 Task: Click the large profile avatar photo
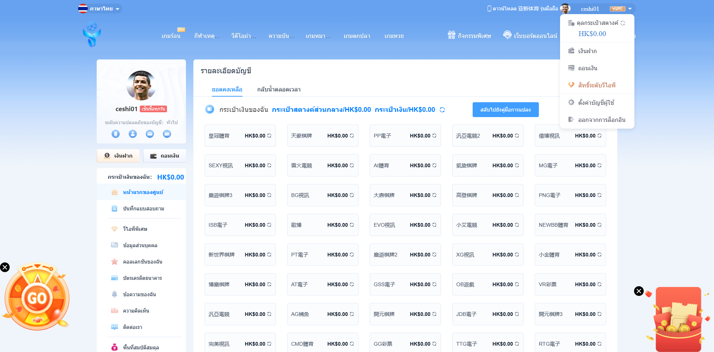point(141,85)
